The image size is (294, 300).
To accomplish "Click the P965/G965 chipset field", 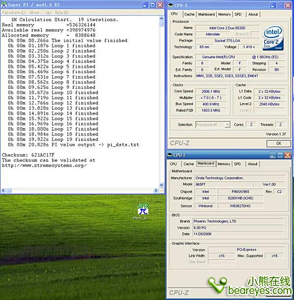I will click(240, 191).
